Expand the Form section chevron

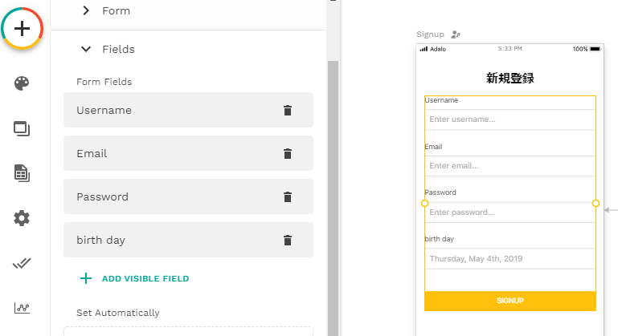[86, 10]
